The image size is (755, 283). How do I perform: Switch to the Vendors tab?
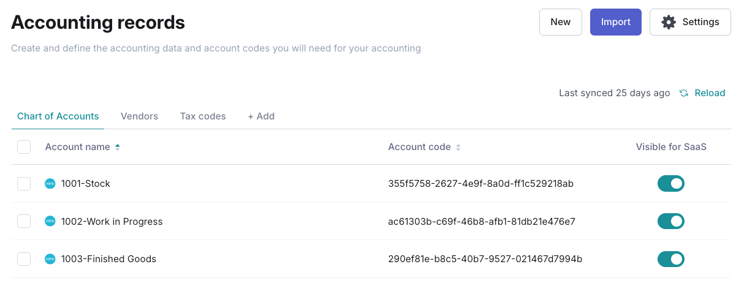[x=139, y=116]
